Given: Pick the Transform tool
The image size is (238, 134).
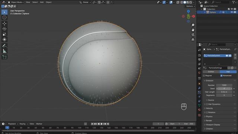Looking at the screenshot, I should coord(4,39).
